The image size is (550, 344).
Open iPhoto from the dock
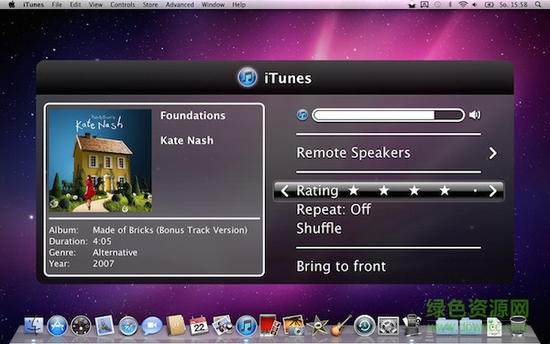click(293, 325)
